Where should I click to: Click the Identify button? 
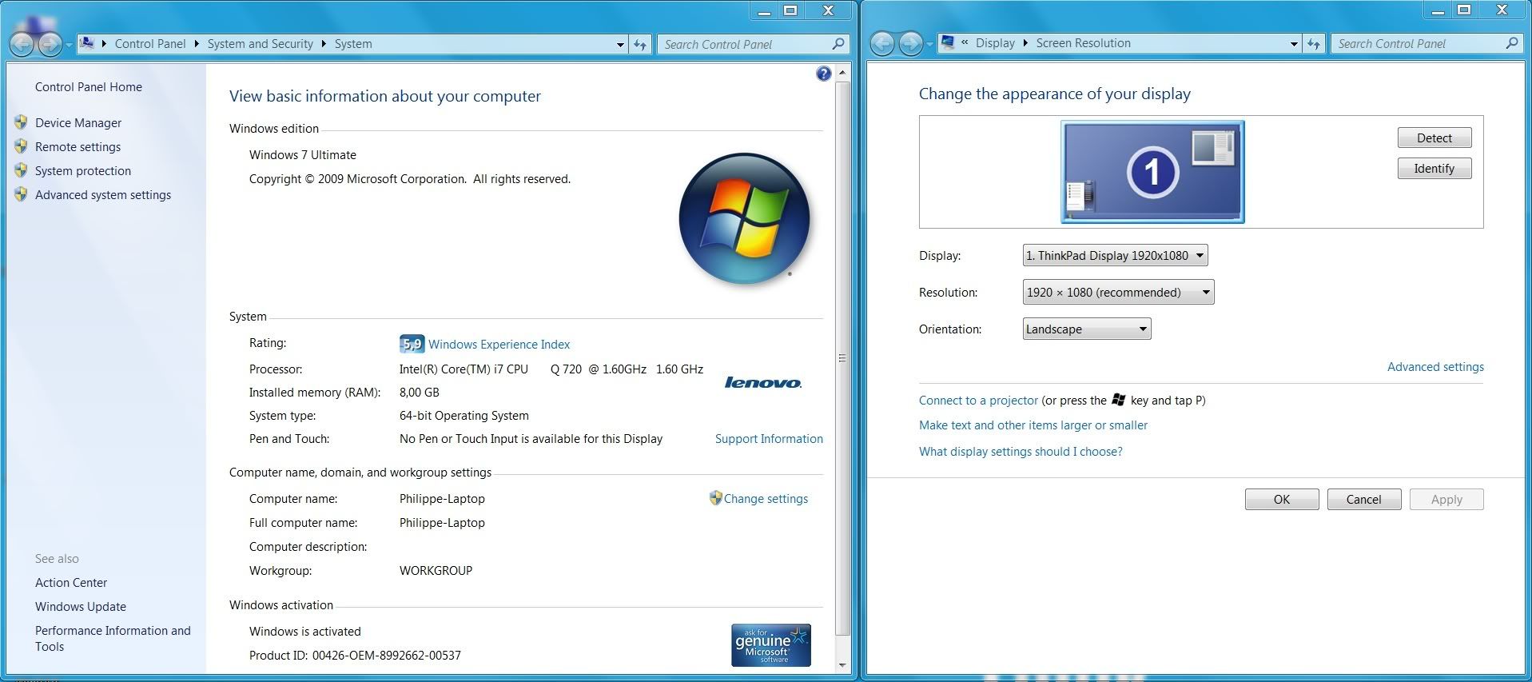pos(1435,168)
